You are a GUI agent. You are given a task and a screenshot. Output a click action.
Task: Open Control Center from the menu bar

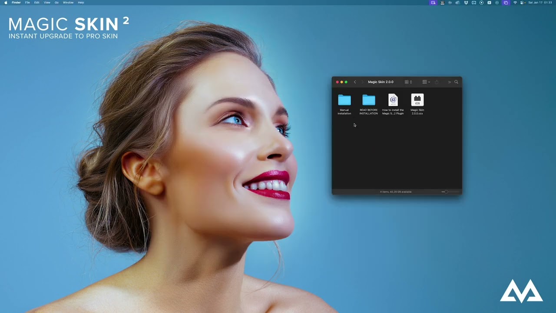pos(523,3)
